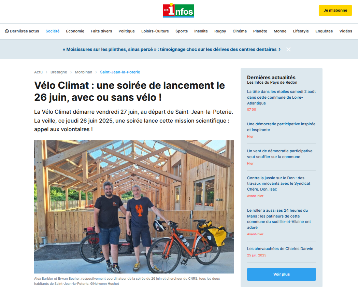This screenshot has width=358, height=294.
Task: Dismiss the dental centres banner
Action: [x=288, y=50]
